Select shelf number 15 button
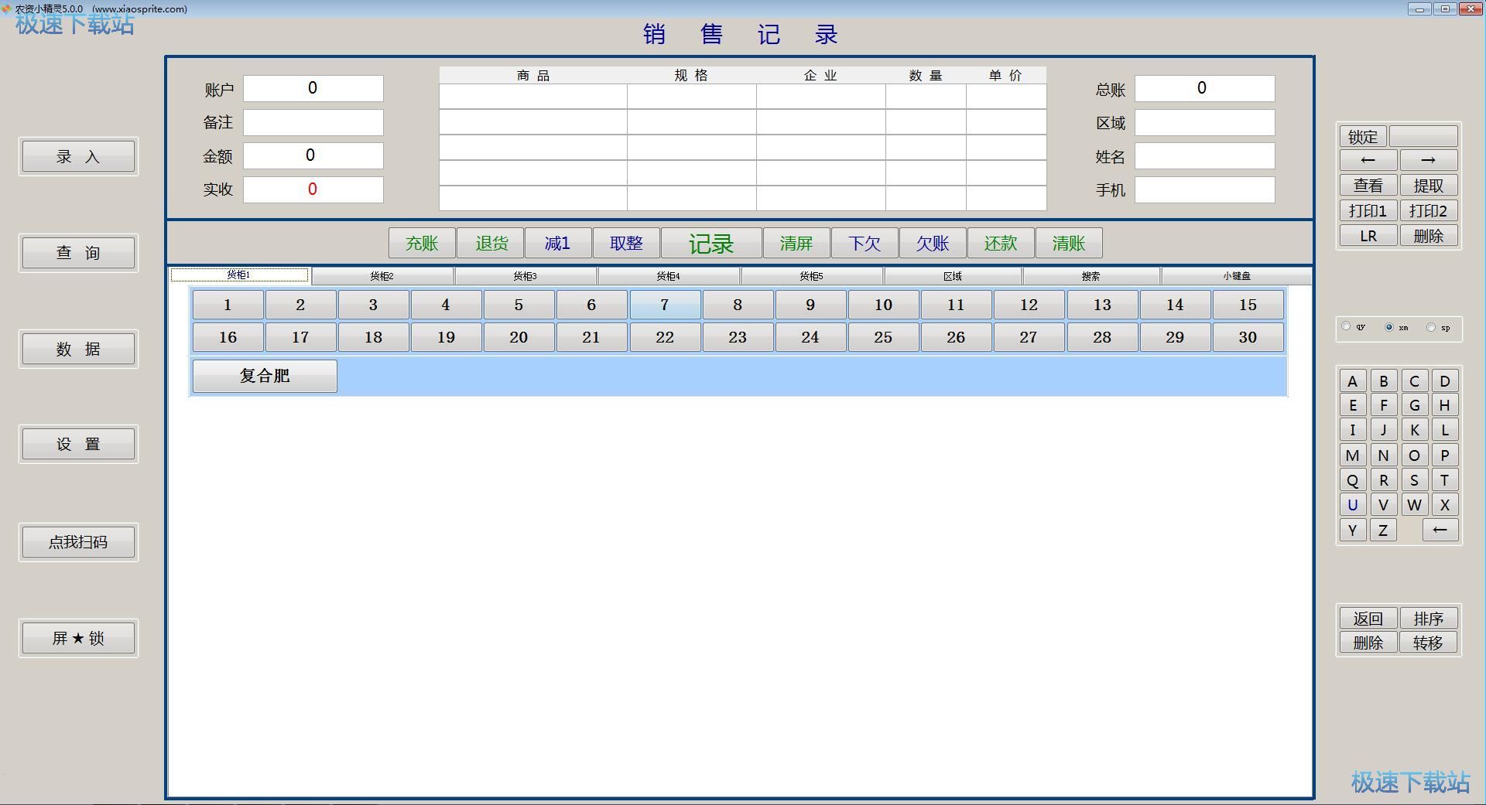Viewport: 1486px width, 805px height. click(x=1248, y=305)
